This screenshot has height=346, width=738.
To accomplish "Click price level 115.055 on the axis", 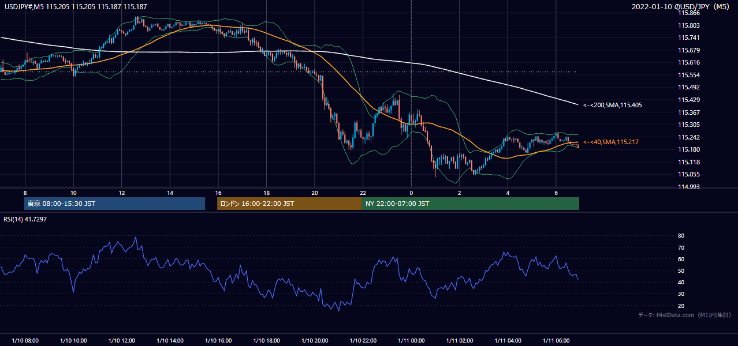I will 688,174.
